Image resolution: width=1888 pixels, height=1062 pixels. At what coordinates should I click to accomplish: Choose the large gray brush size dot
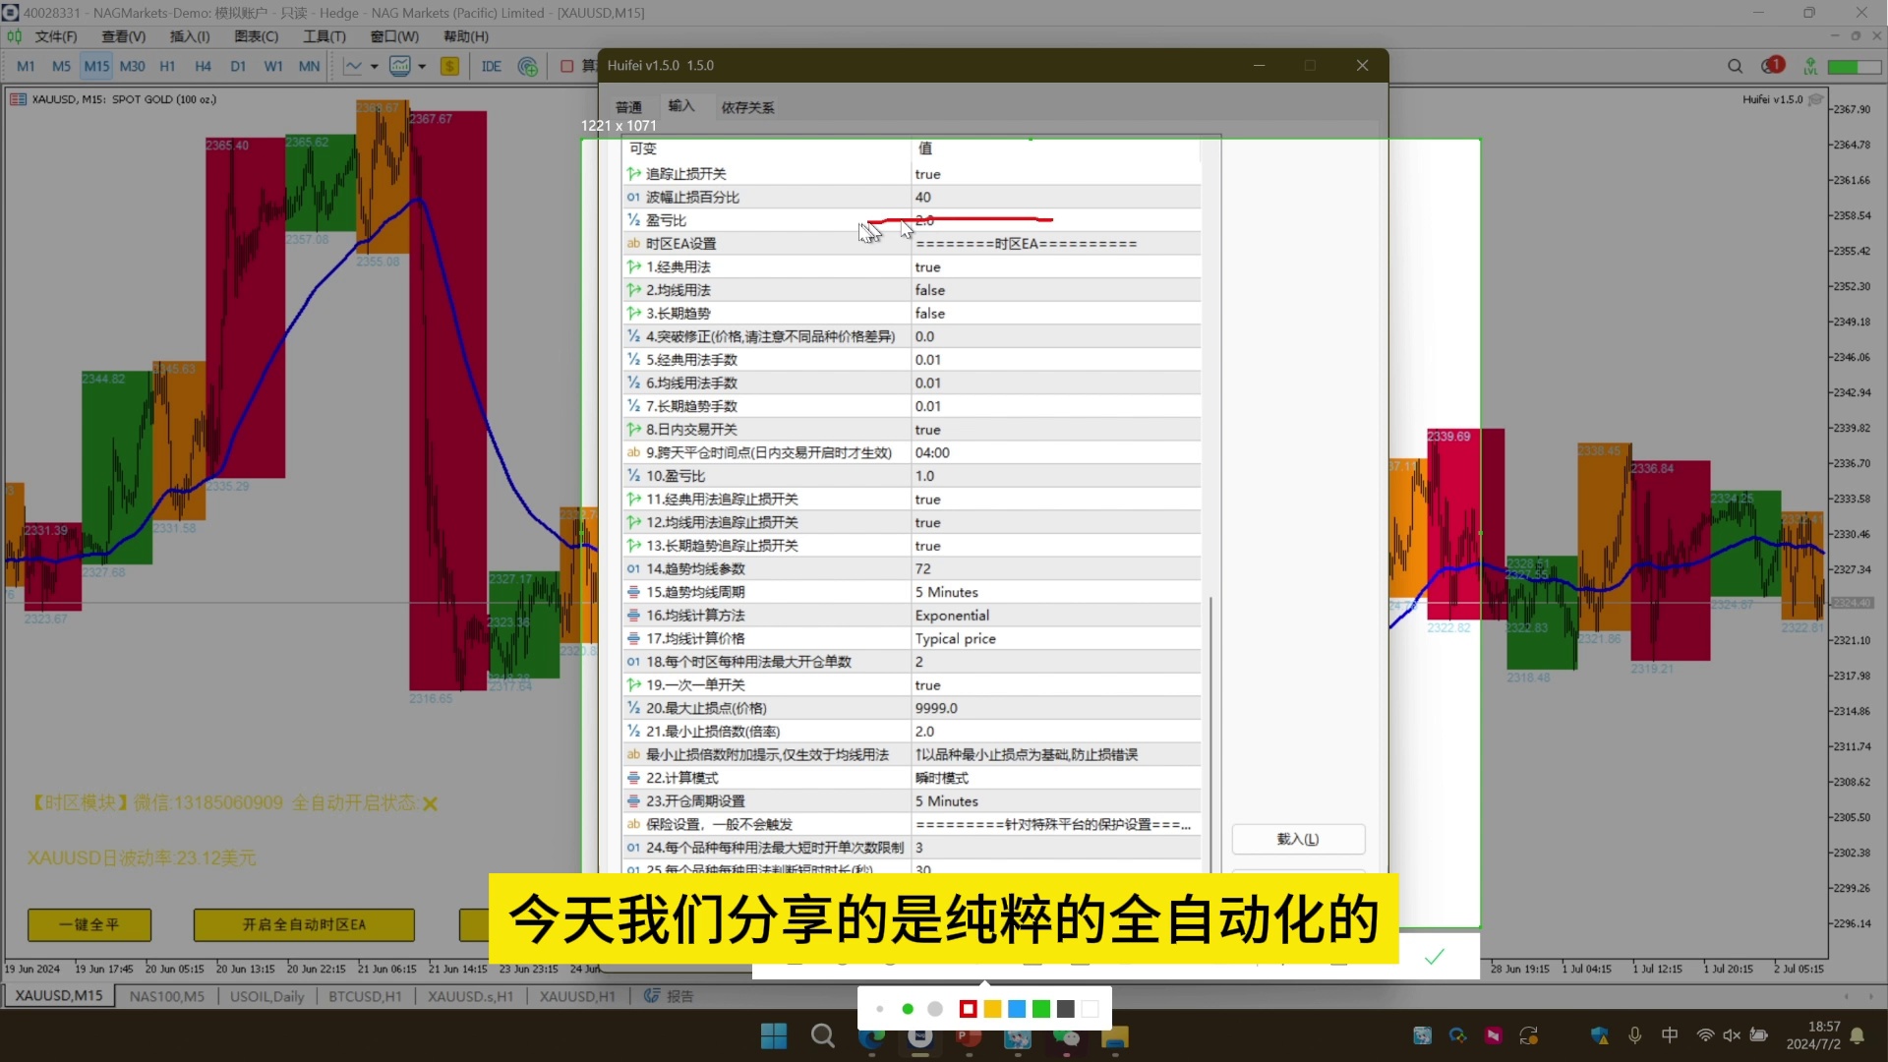tap(935, 1009)
